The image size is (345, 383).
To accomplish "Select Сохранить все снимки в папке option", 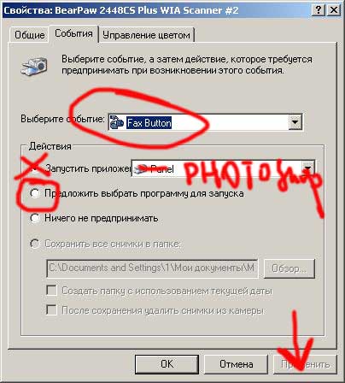I will click(35, 244).
